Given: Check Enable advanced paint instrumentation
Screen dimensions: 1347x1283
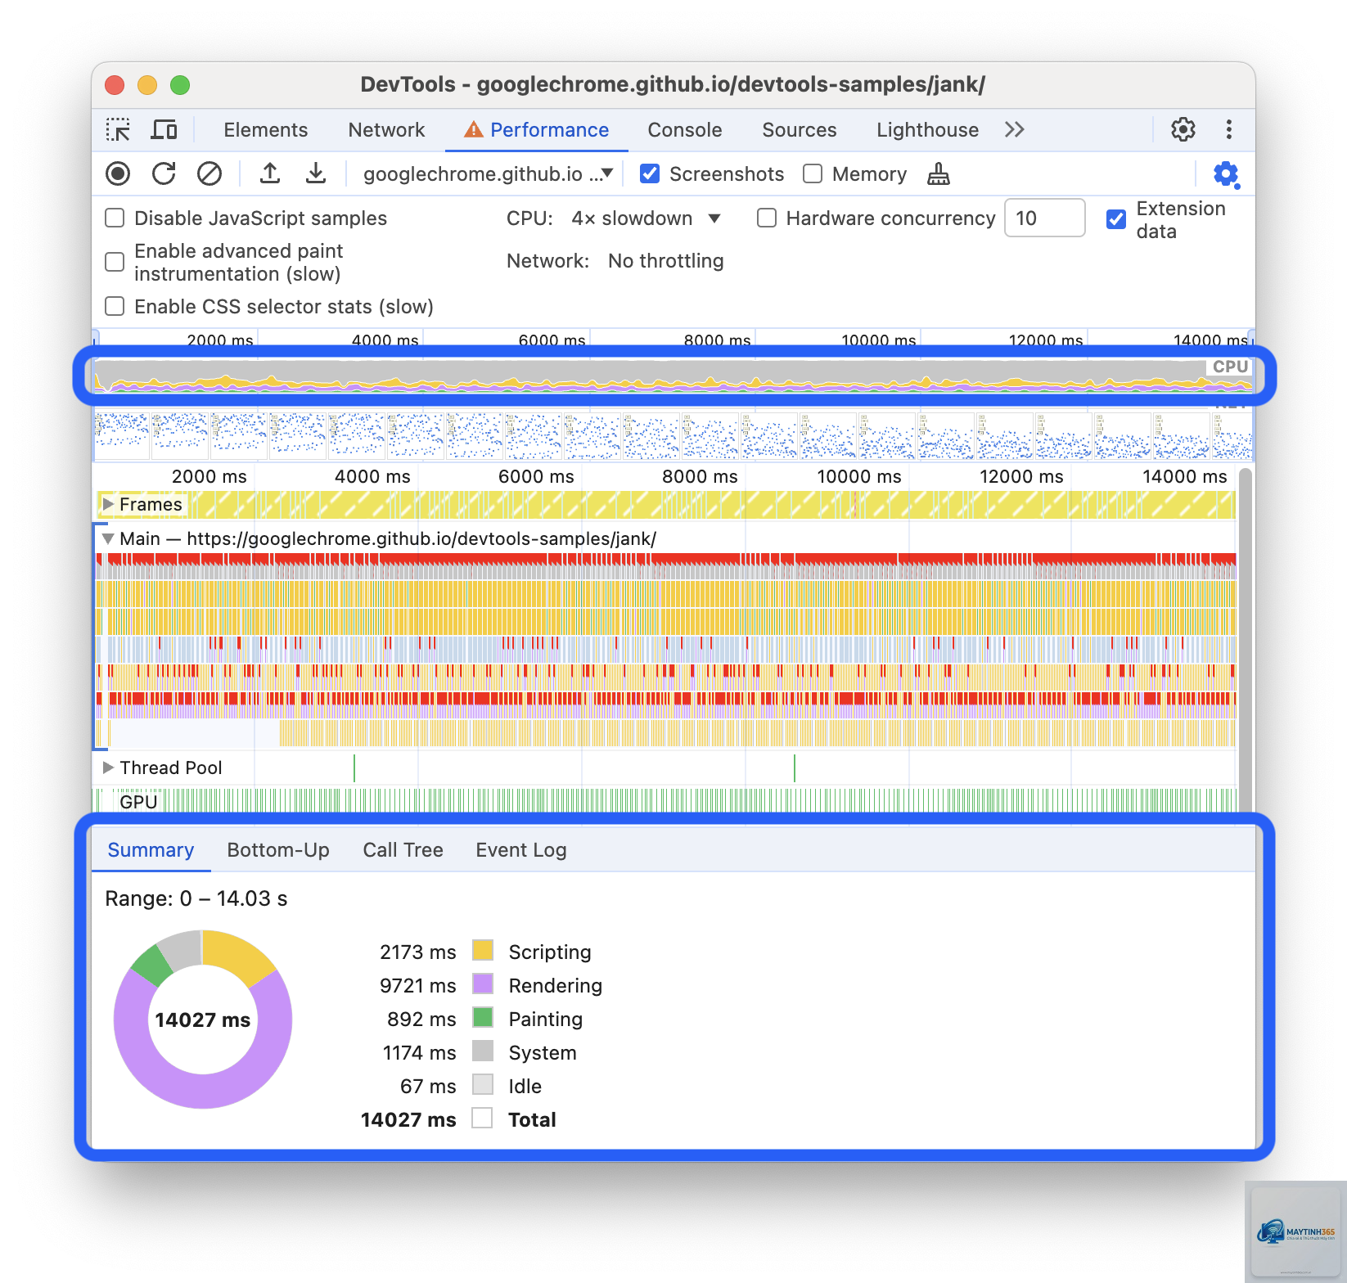Looking at the screenshot, I should pos(115,262).
